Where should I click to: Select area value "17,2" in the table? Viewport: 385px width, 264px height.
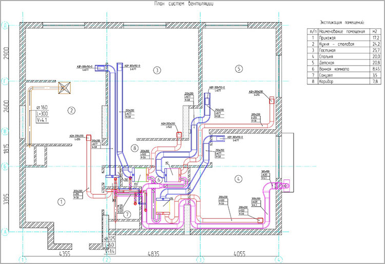[x=376, y=38]
